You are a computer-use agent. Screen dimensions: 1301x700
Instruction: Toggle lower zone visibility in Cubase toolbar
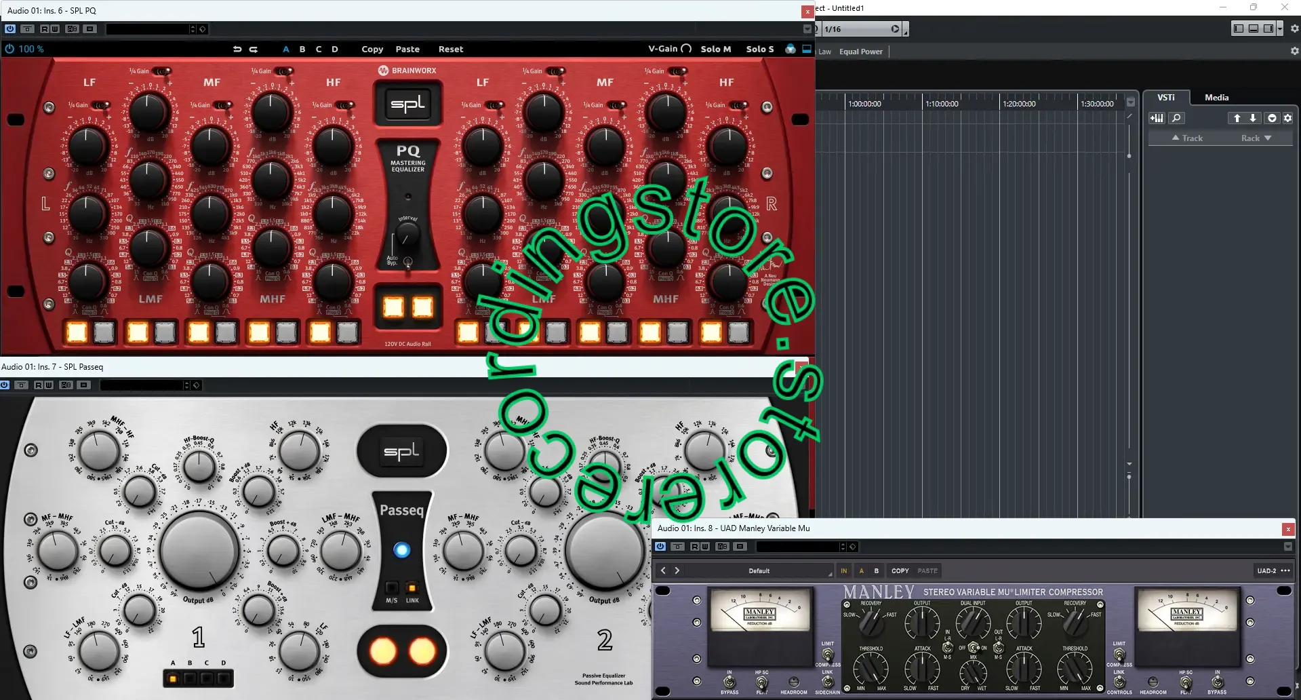1253,28
